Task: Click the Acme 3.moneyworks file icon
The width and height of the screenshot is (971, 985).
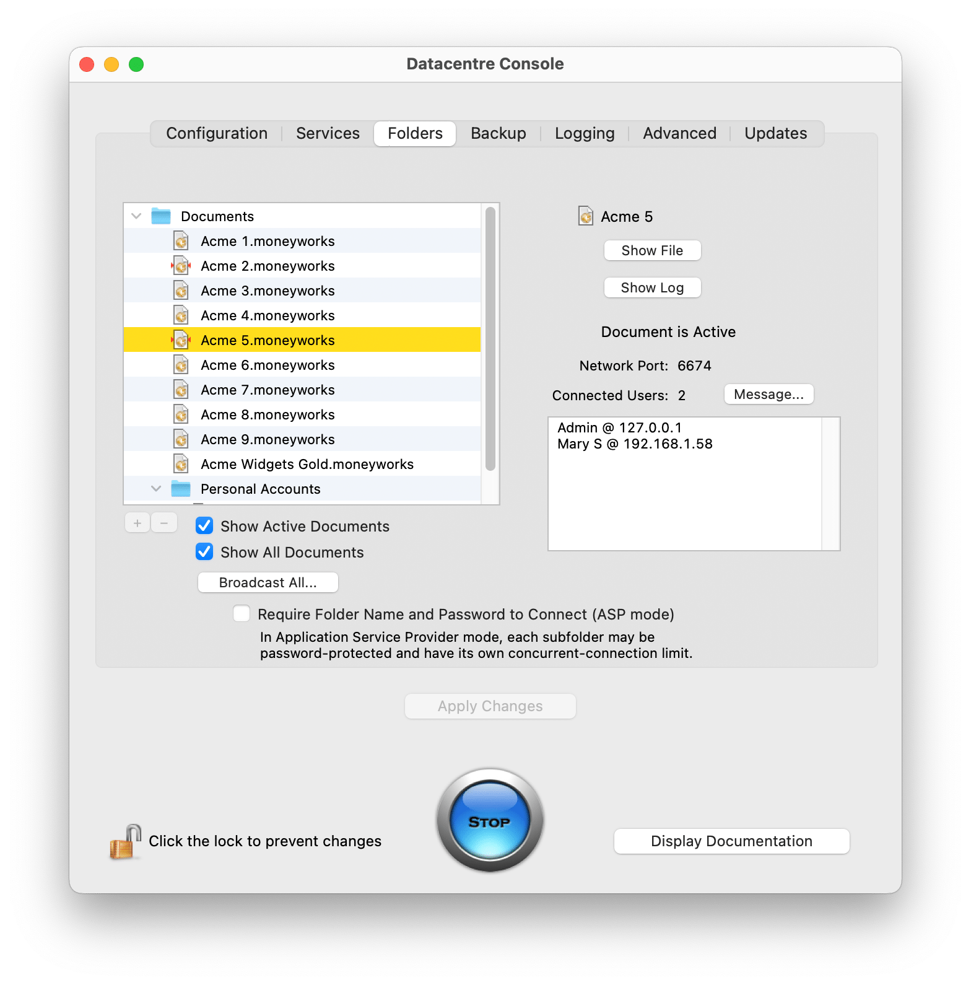Action: [181, 290]
